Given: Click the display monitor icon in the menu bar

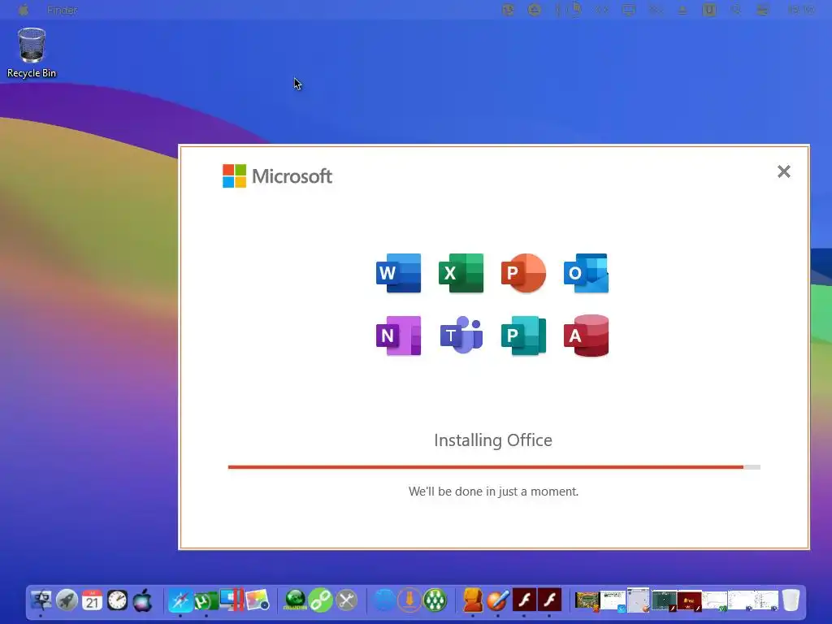Looking at the screenshot, I should (629, 10).
